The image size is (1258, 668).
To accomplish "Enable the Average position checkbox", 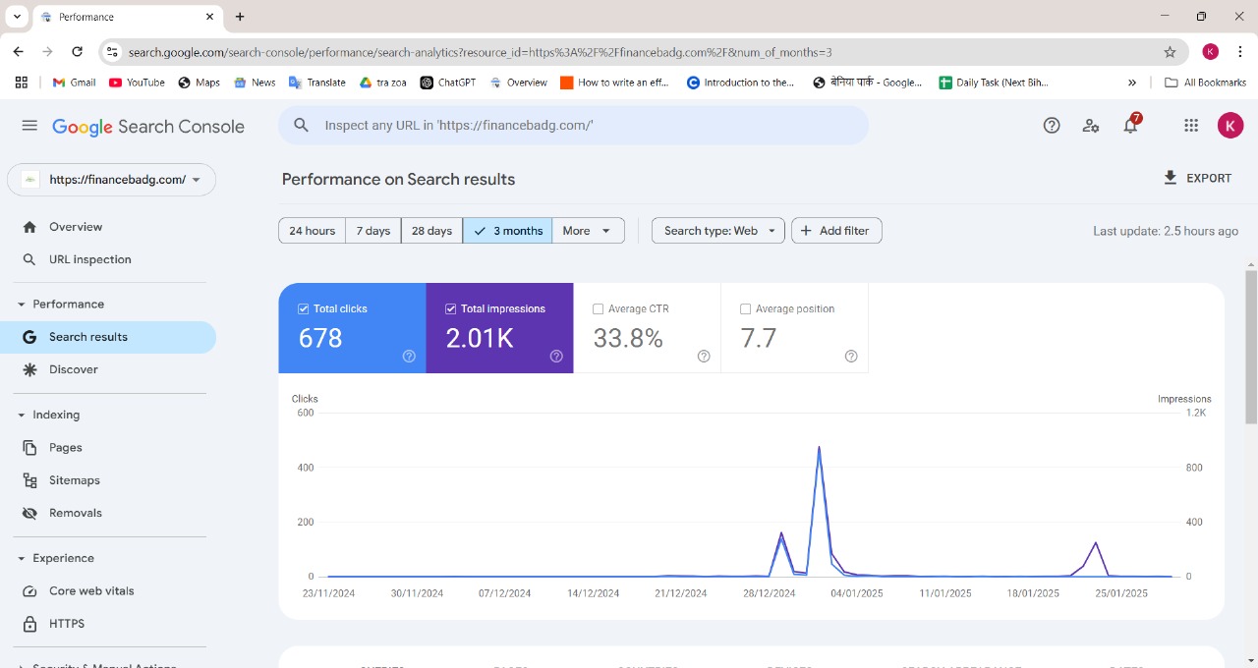I will 745,308.
